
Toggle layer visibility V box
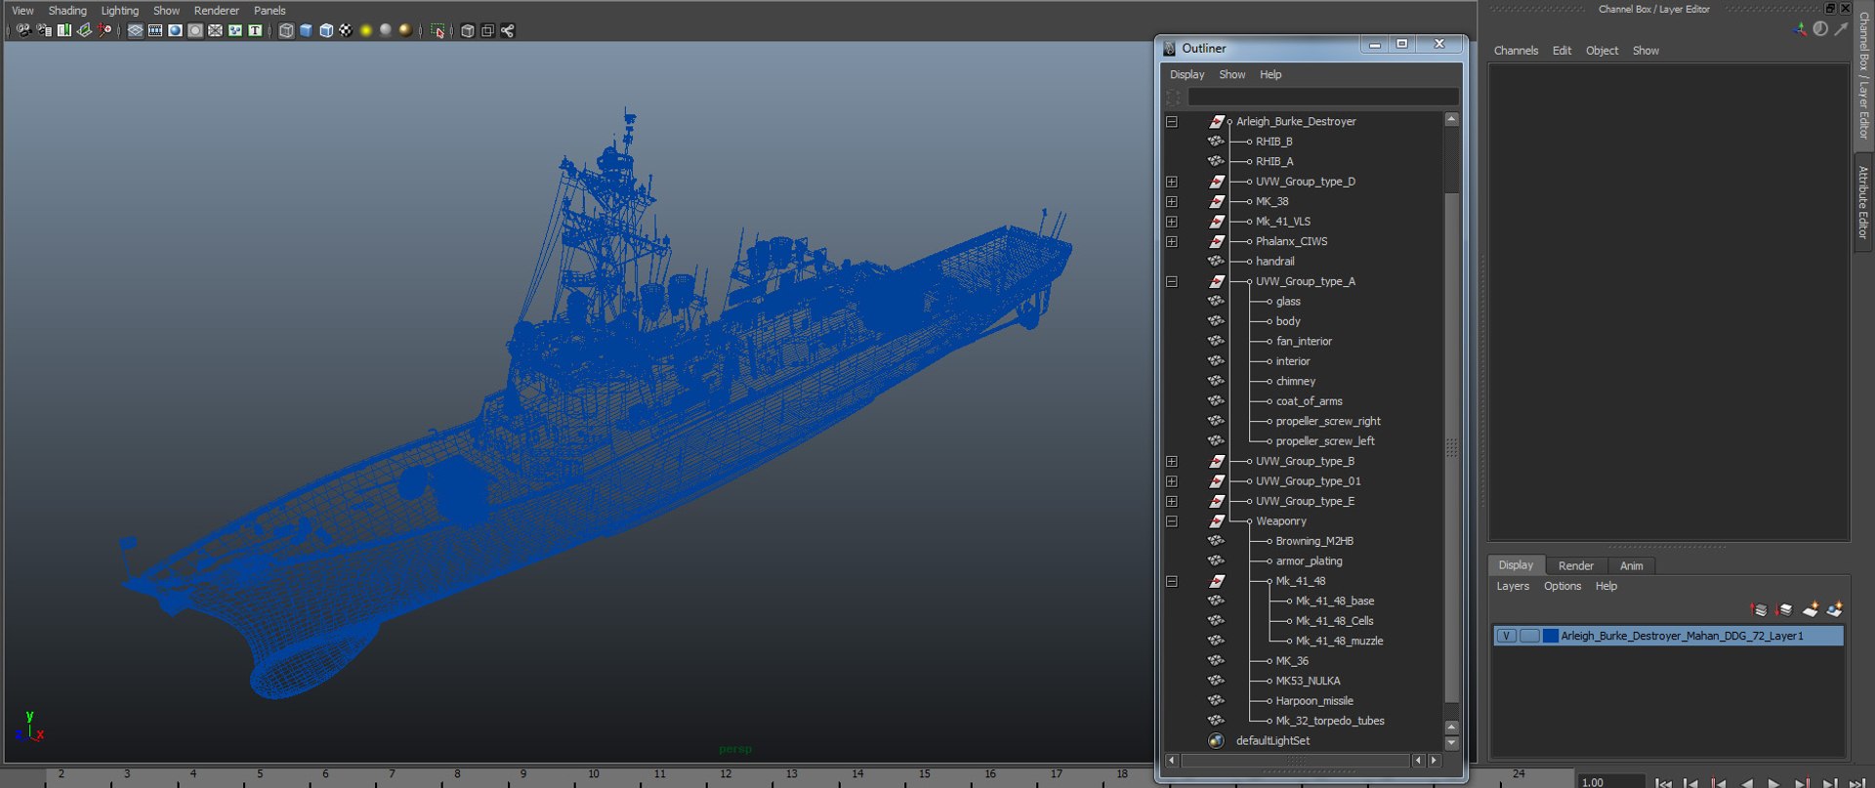tap(1507, 636)
